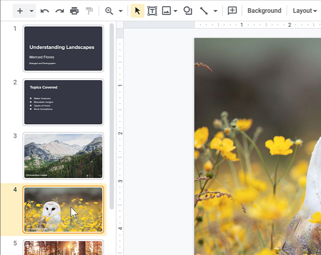Viewport: 321px width, 255px height.
Task: Select the mountain landscape slide 3 thumbnail
Action: coord(63,156)
